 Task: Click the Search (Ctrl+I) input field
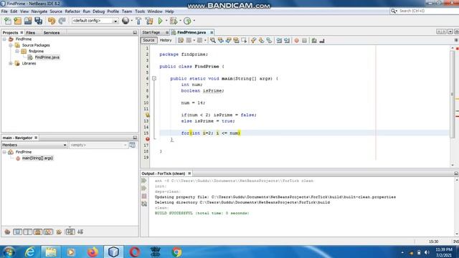tap(427, 11)
